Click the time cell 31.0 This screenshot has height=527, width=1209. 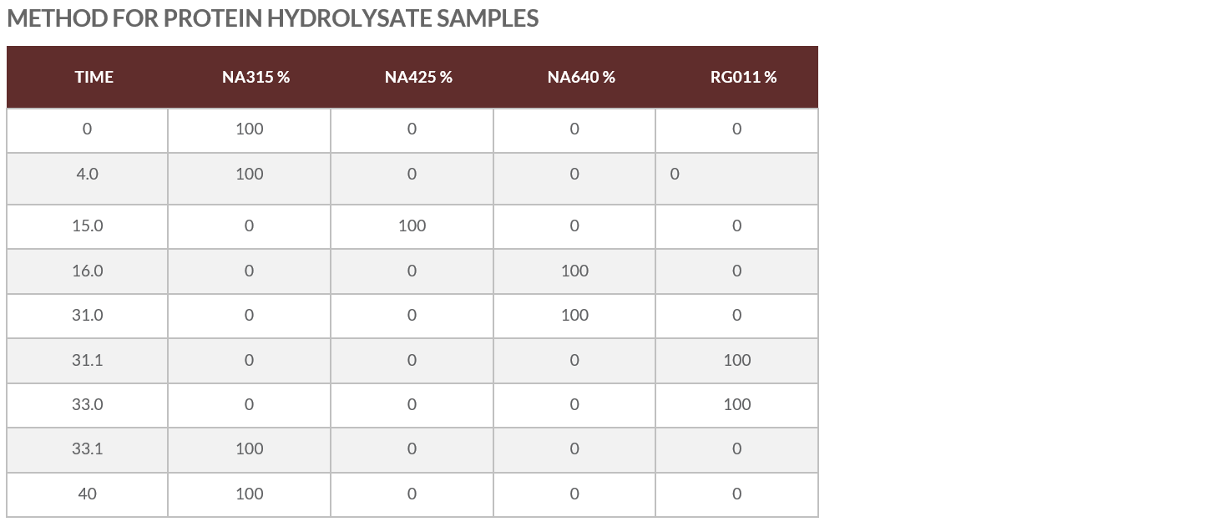click(87, 315)
